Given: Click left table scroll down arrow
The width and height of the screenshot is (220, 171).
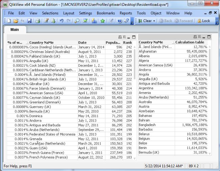Looking at the screenshot, I should 135,158.
